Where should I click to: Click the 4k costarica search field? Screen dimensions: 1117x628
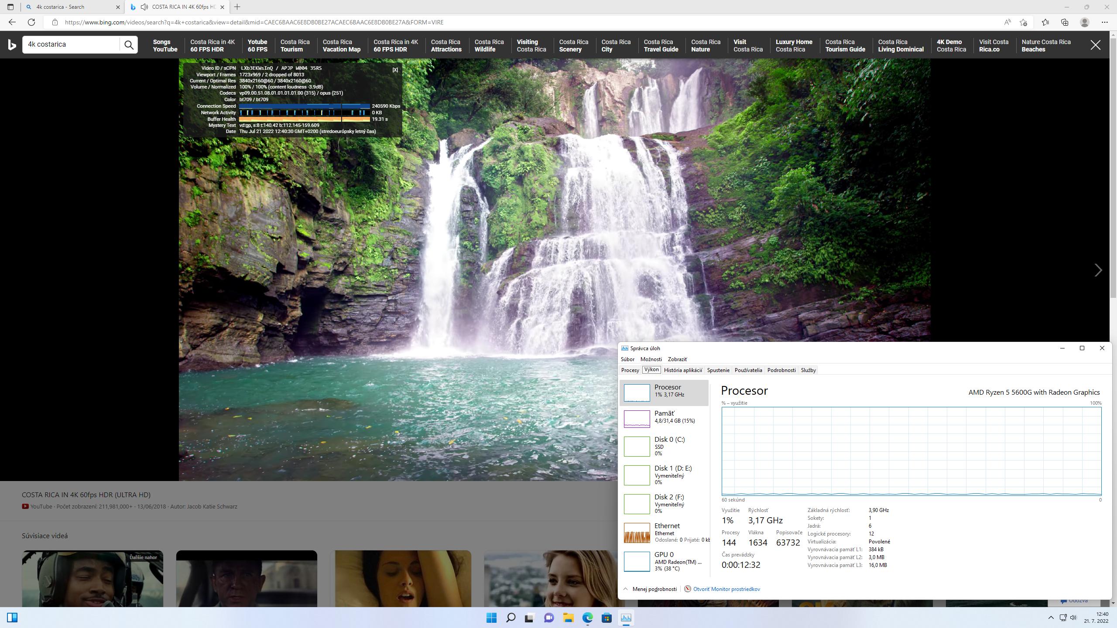click(x=71, y=44)
